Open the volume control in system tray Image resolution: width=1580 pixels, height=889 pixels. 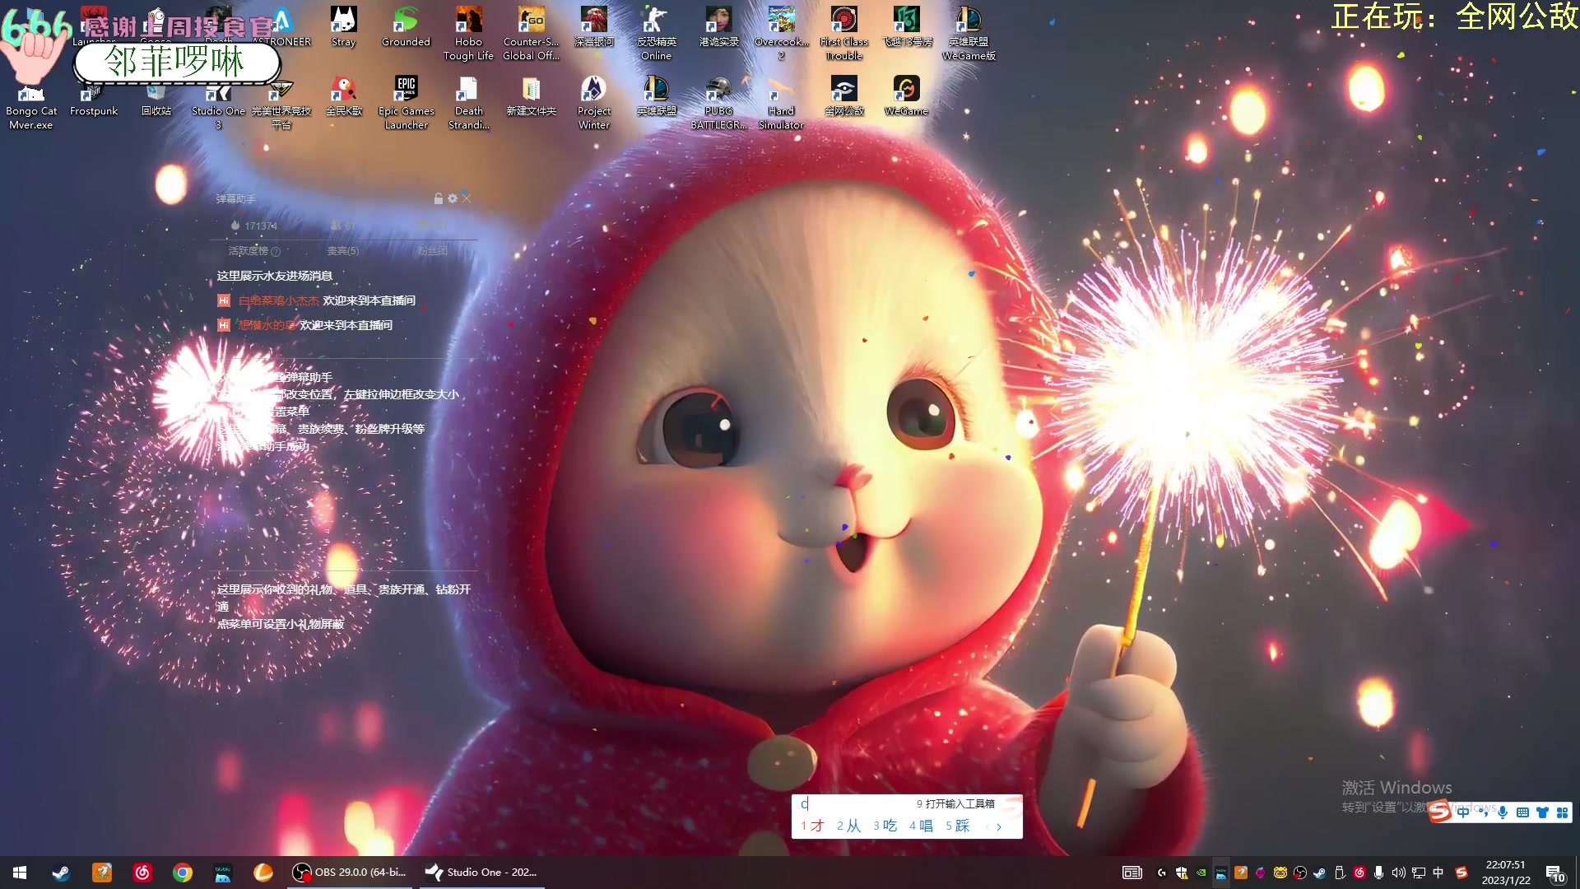point(1398,873)
